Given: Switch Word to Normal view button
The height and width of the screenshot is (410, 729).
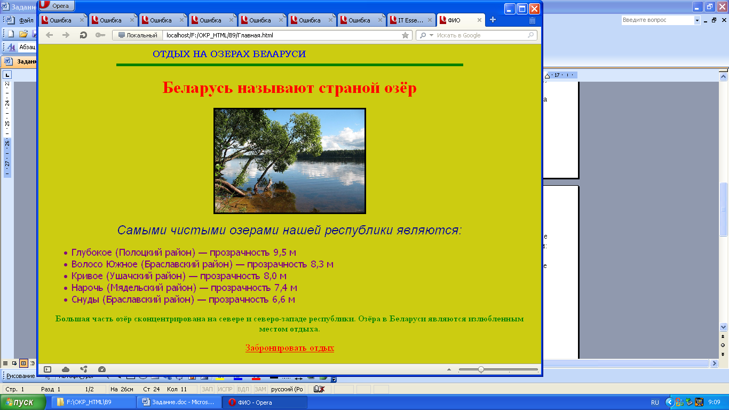Looking at the screenshot, I should 5,364.
